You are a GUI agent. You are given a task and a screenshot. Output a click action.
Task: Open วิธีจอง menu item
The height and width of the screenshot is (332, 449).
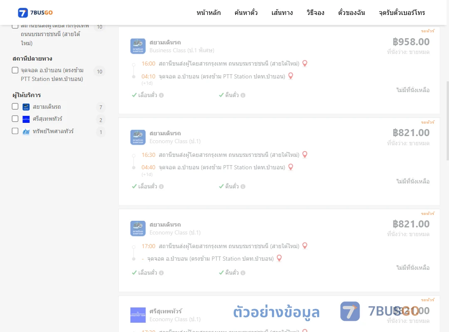pos(315,12)
